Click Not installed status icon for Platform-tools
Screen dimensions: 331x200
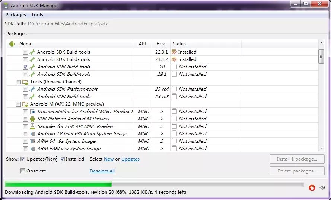click(x=174, y=89)
